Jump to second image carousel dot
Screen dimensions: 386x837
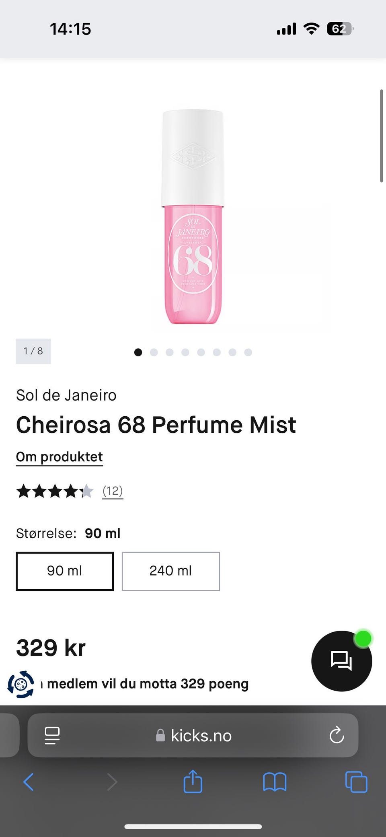pyautogui.click(x=154, y=352)
